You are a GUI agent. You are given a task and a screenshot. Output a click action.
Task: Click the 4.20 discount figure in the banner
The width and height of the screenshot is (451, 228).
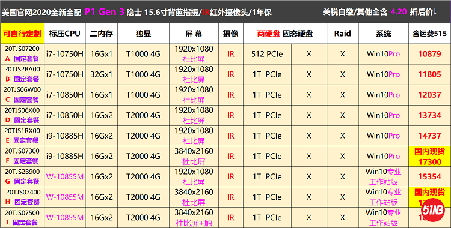399,12
